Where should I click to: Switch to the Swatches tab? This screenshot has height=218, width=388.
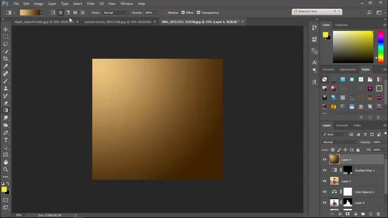click(x=341, y=25)
